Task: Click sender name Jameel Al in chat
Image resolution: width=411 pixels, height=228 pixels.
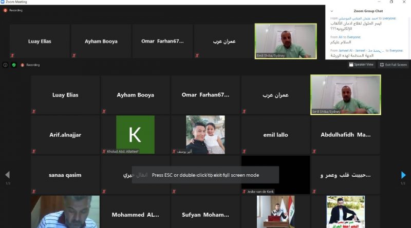Action: 345,50
